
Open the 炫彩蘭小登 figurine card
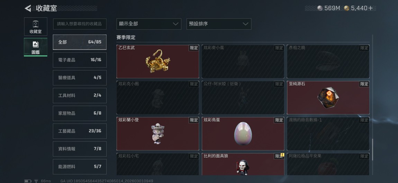157,134
